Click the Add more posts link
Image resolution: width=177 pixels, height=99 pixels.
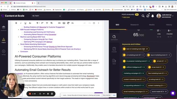pyautogui.click(x=126, y=17)
